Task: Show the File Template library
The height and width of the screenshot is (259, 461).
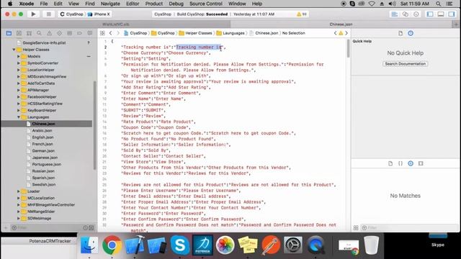Action: click(390, 163)
